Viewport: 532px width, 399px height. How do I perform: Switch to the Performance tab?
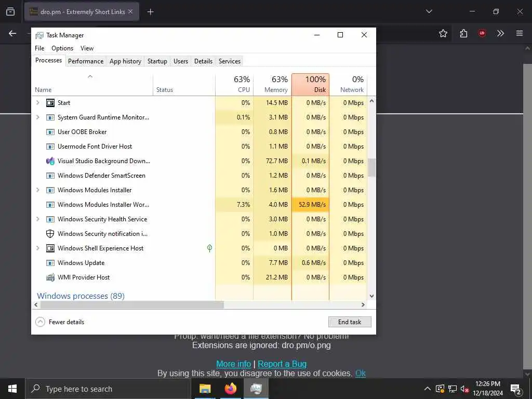[x=86, y=61]
